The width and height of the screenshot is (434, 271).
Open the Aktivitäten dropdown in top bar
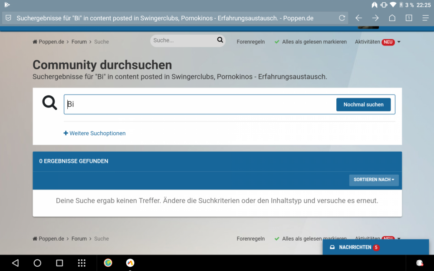click(x=377, y=42)
